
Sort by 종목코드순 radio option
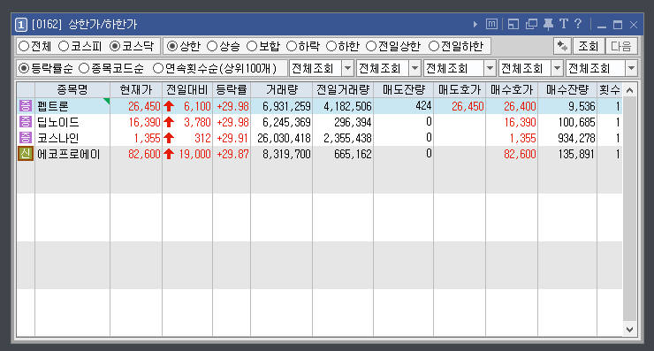click(84, 68)
